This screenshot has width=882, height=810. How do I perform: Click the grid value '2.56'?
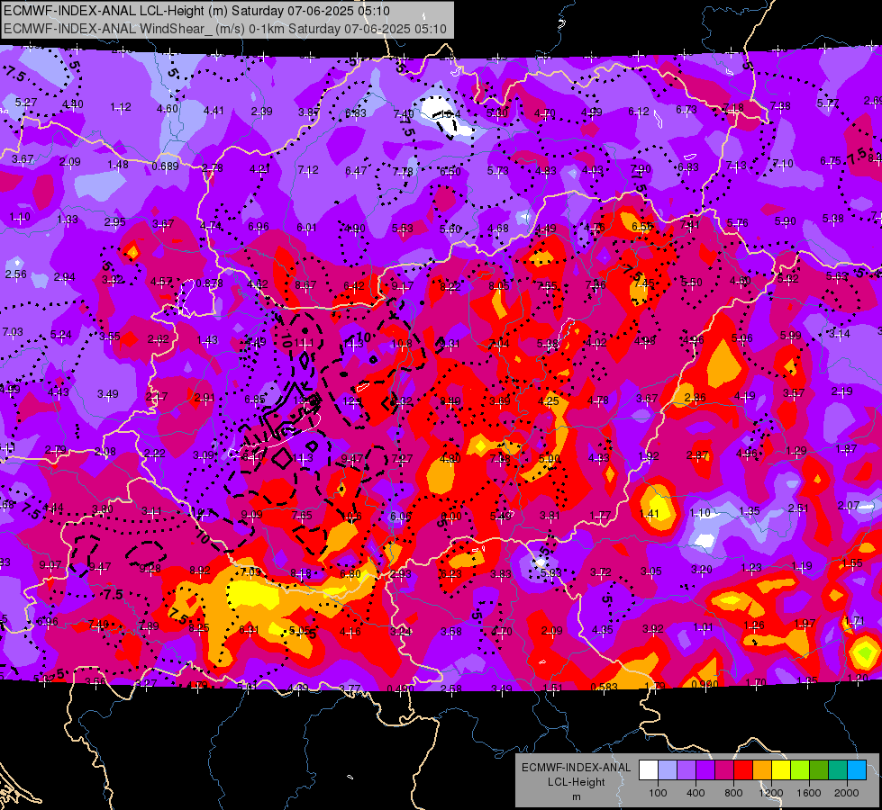pos(15,274)
